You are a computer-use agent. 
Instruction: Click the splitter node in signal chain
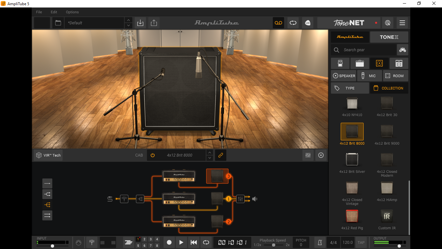(x=140, y=199)
